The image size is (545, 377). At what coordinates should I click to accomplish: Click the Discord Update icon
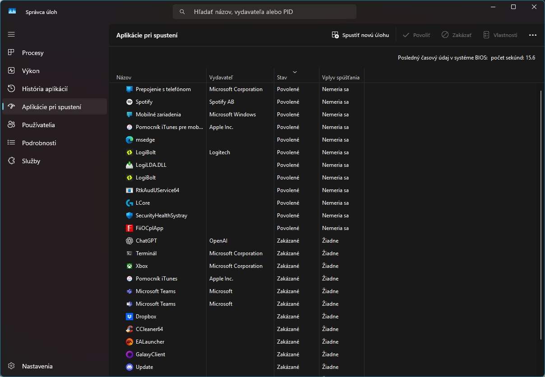tap(129, 367)
